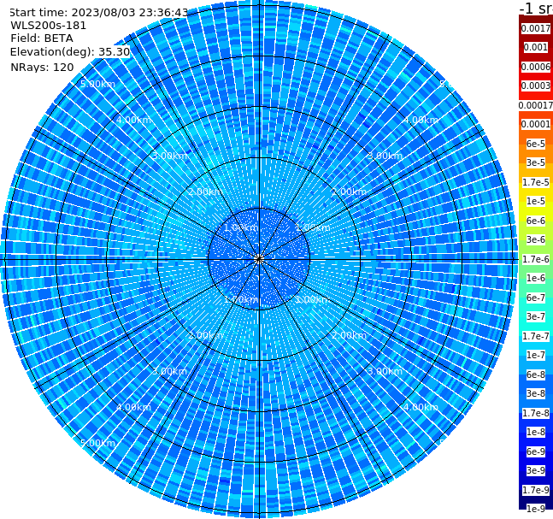Screen dimensions: 553x519
Task: Click the 5.00km range label in northwest quadrant
Action: click(97, 84)
